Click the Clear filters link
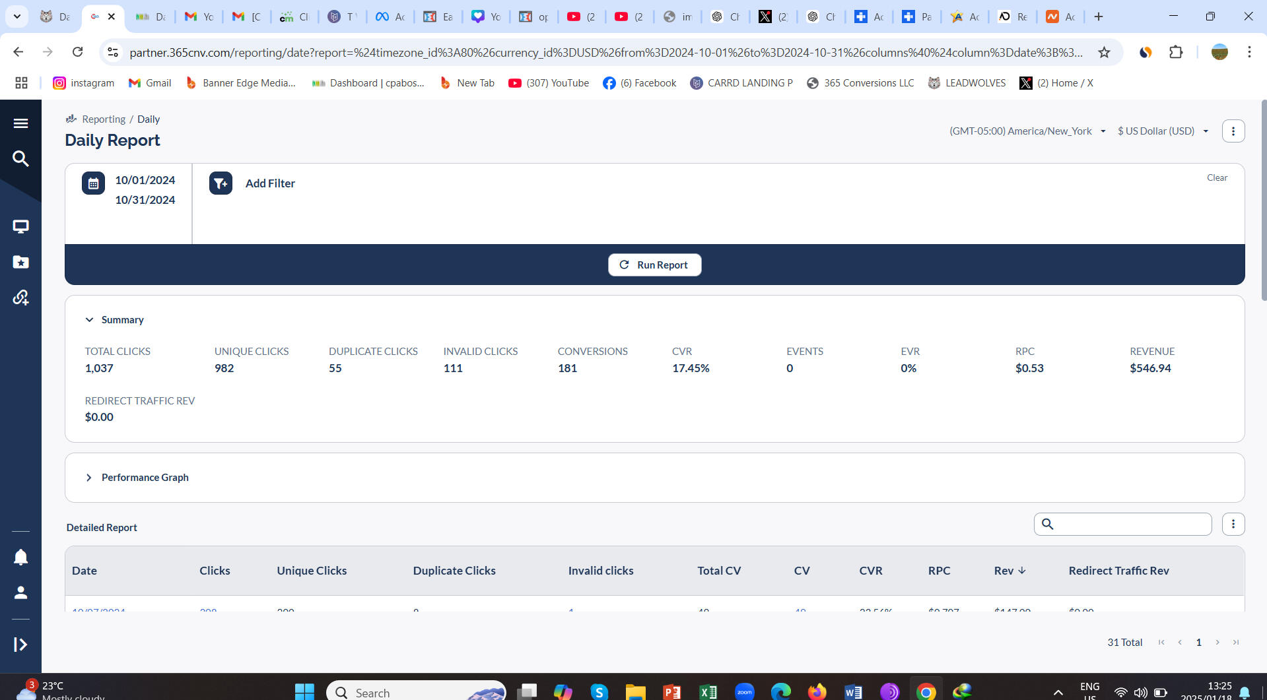The image size is (1267, 700). (1217, 177)
